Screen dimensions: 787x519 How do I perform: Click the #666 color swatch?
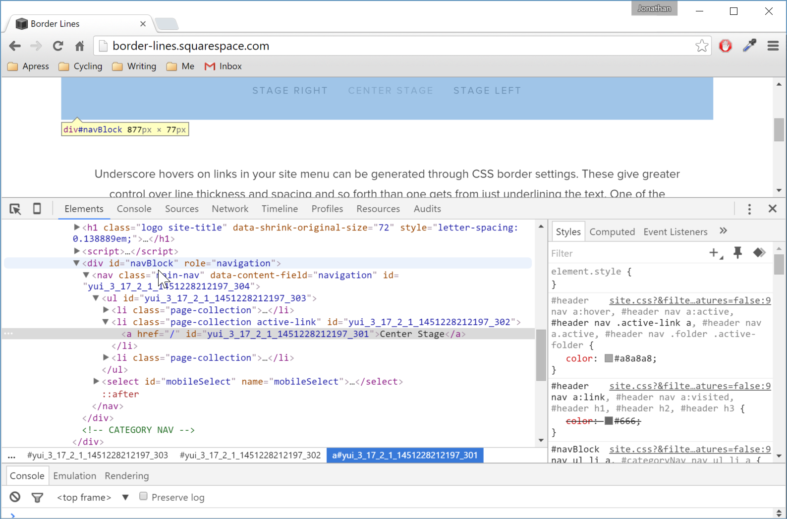609,421
